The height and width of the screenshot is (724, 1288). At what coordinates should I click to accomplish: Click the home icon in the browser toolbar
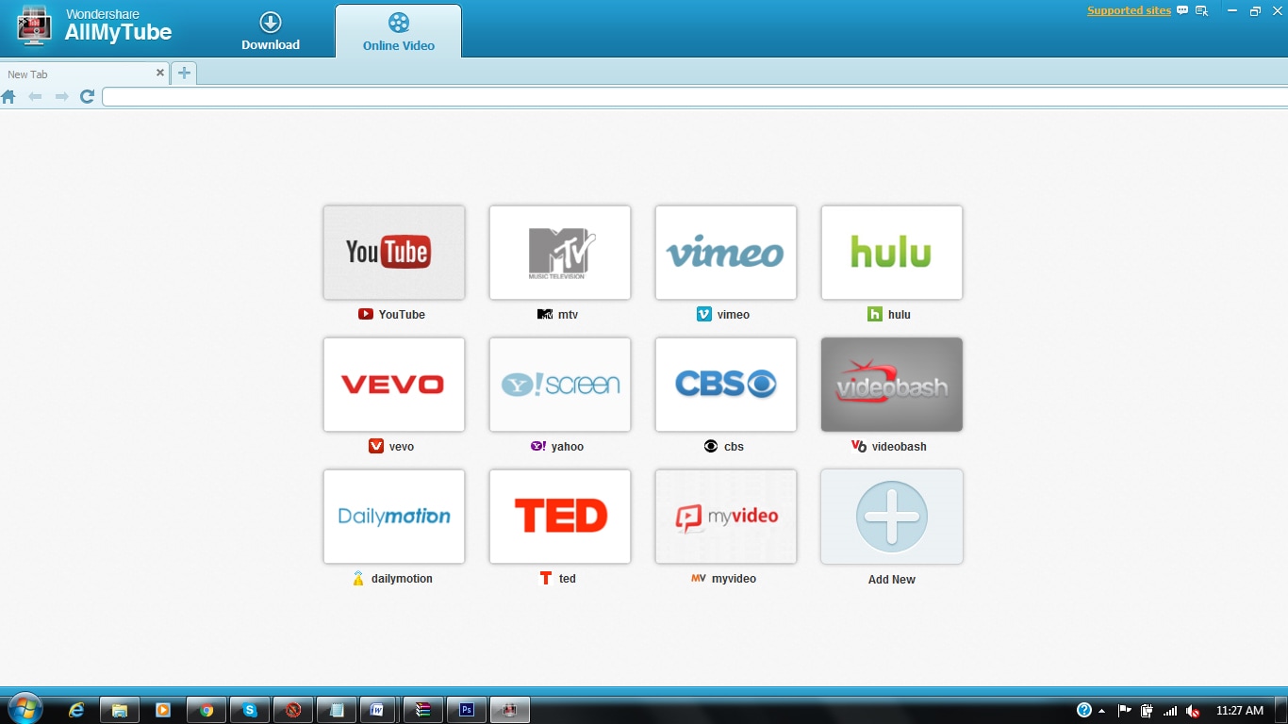[8, 96]
